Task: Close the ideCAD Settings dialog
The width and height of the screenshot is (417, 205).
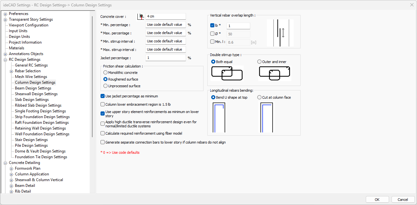Action: 412,5
